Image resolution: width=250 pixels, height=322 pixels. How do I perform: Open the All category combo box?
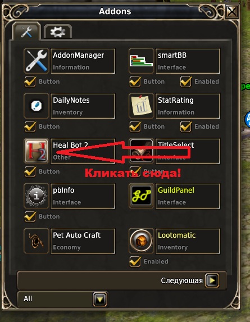tap(62, 299)
